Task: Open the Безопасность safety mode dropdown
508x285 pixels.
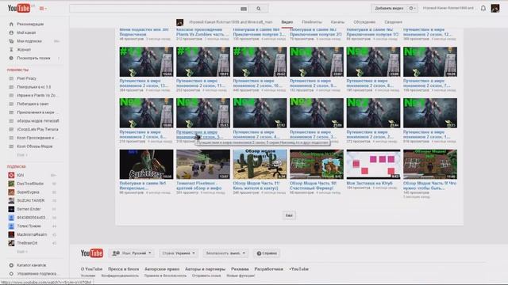Action: 225,253
